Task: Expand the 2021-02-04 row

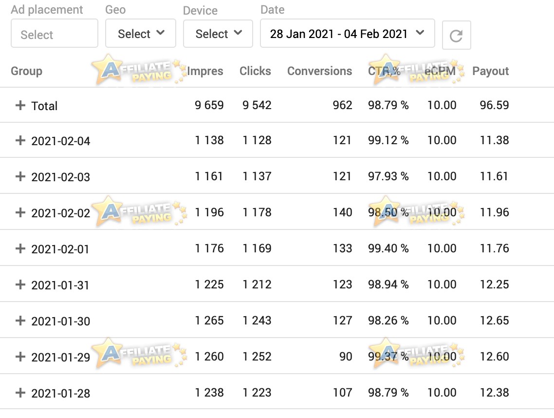Action: pyautogui.click(x=20, y=140)
